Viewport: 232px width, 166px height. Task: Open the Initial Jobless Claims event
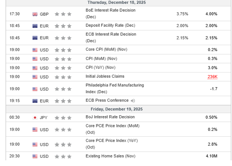click(x=105, y=76)
